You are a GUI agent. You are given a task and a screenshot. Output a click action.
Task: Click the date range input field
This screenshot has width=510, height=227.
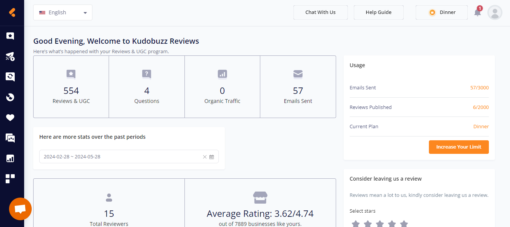[x=129, y=157]
